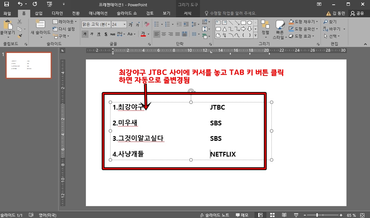Apply format painter brush
370x218 pixels.
(20, 36)
